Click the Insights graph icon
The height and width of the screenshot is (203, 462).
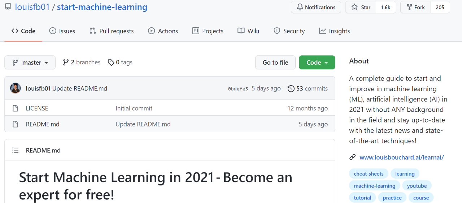322,31
